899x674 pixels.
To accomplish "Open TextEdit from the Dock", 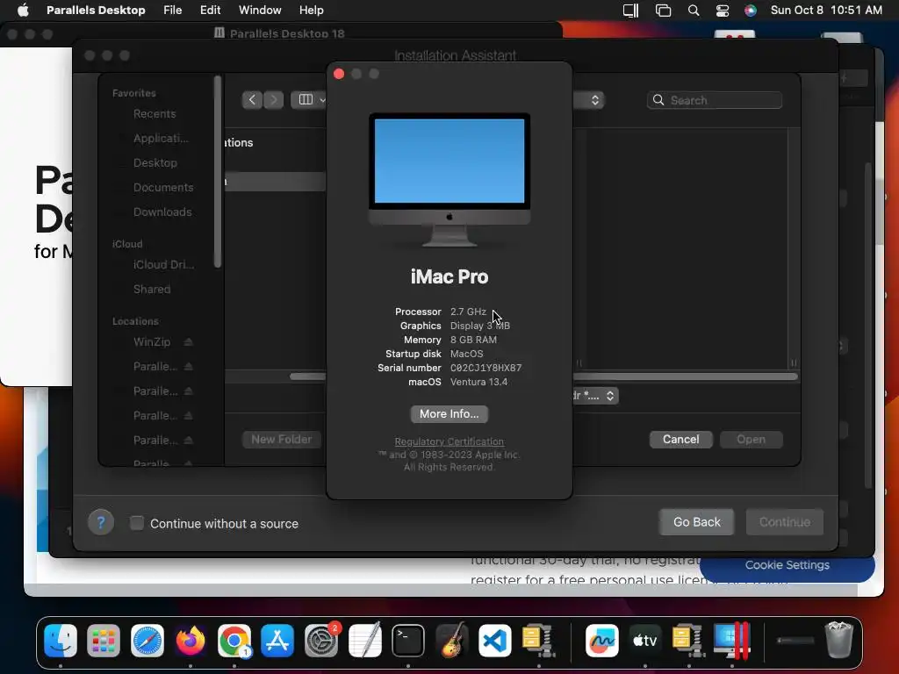I will [x=364, y=640].
